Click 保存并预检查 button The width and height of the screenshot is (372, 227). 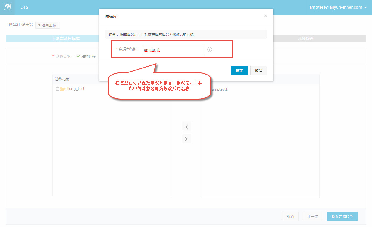tap(342, 216)
